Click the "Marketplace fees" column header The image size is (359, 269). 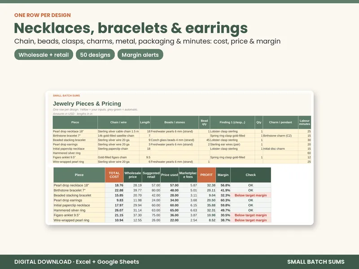[x=188, y=175]
